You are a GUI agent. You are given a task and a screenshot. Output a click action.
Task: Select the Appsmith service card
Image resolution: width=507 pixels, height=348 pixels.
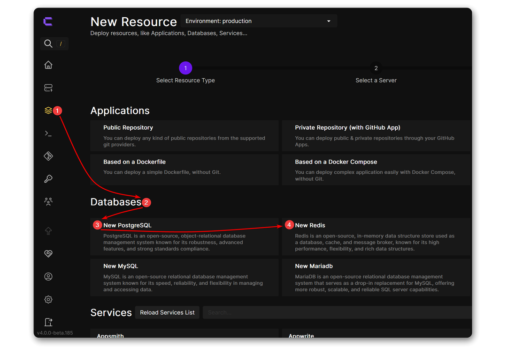(x=184, y=334)
